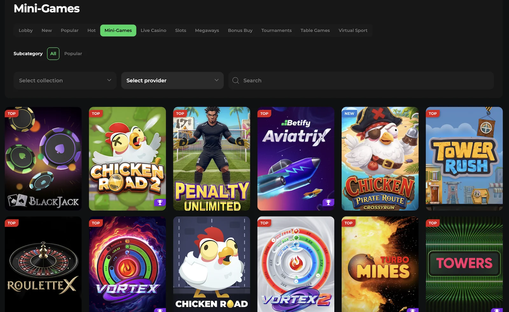Select the Mini-Games tab
Screen dimensions: 509x312
click(x=118, y=31)
